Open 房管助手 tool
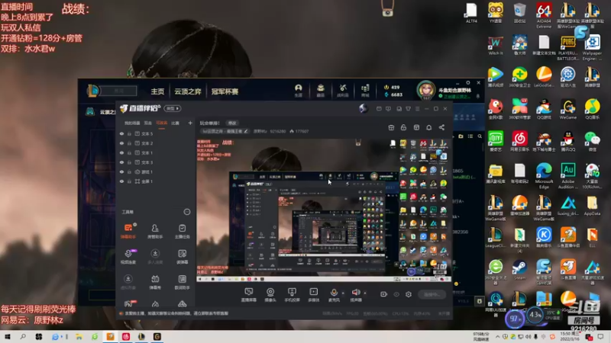This screenshot has width=611, height=343. 155,231
